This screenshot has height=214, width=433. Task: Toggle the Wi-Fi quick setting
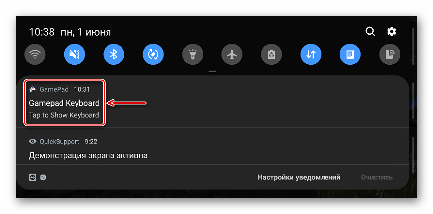pos(35,54)
